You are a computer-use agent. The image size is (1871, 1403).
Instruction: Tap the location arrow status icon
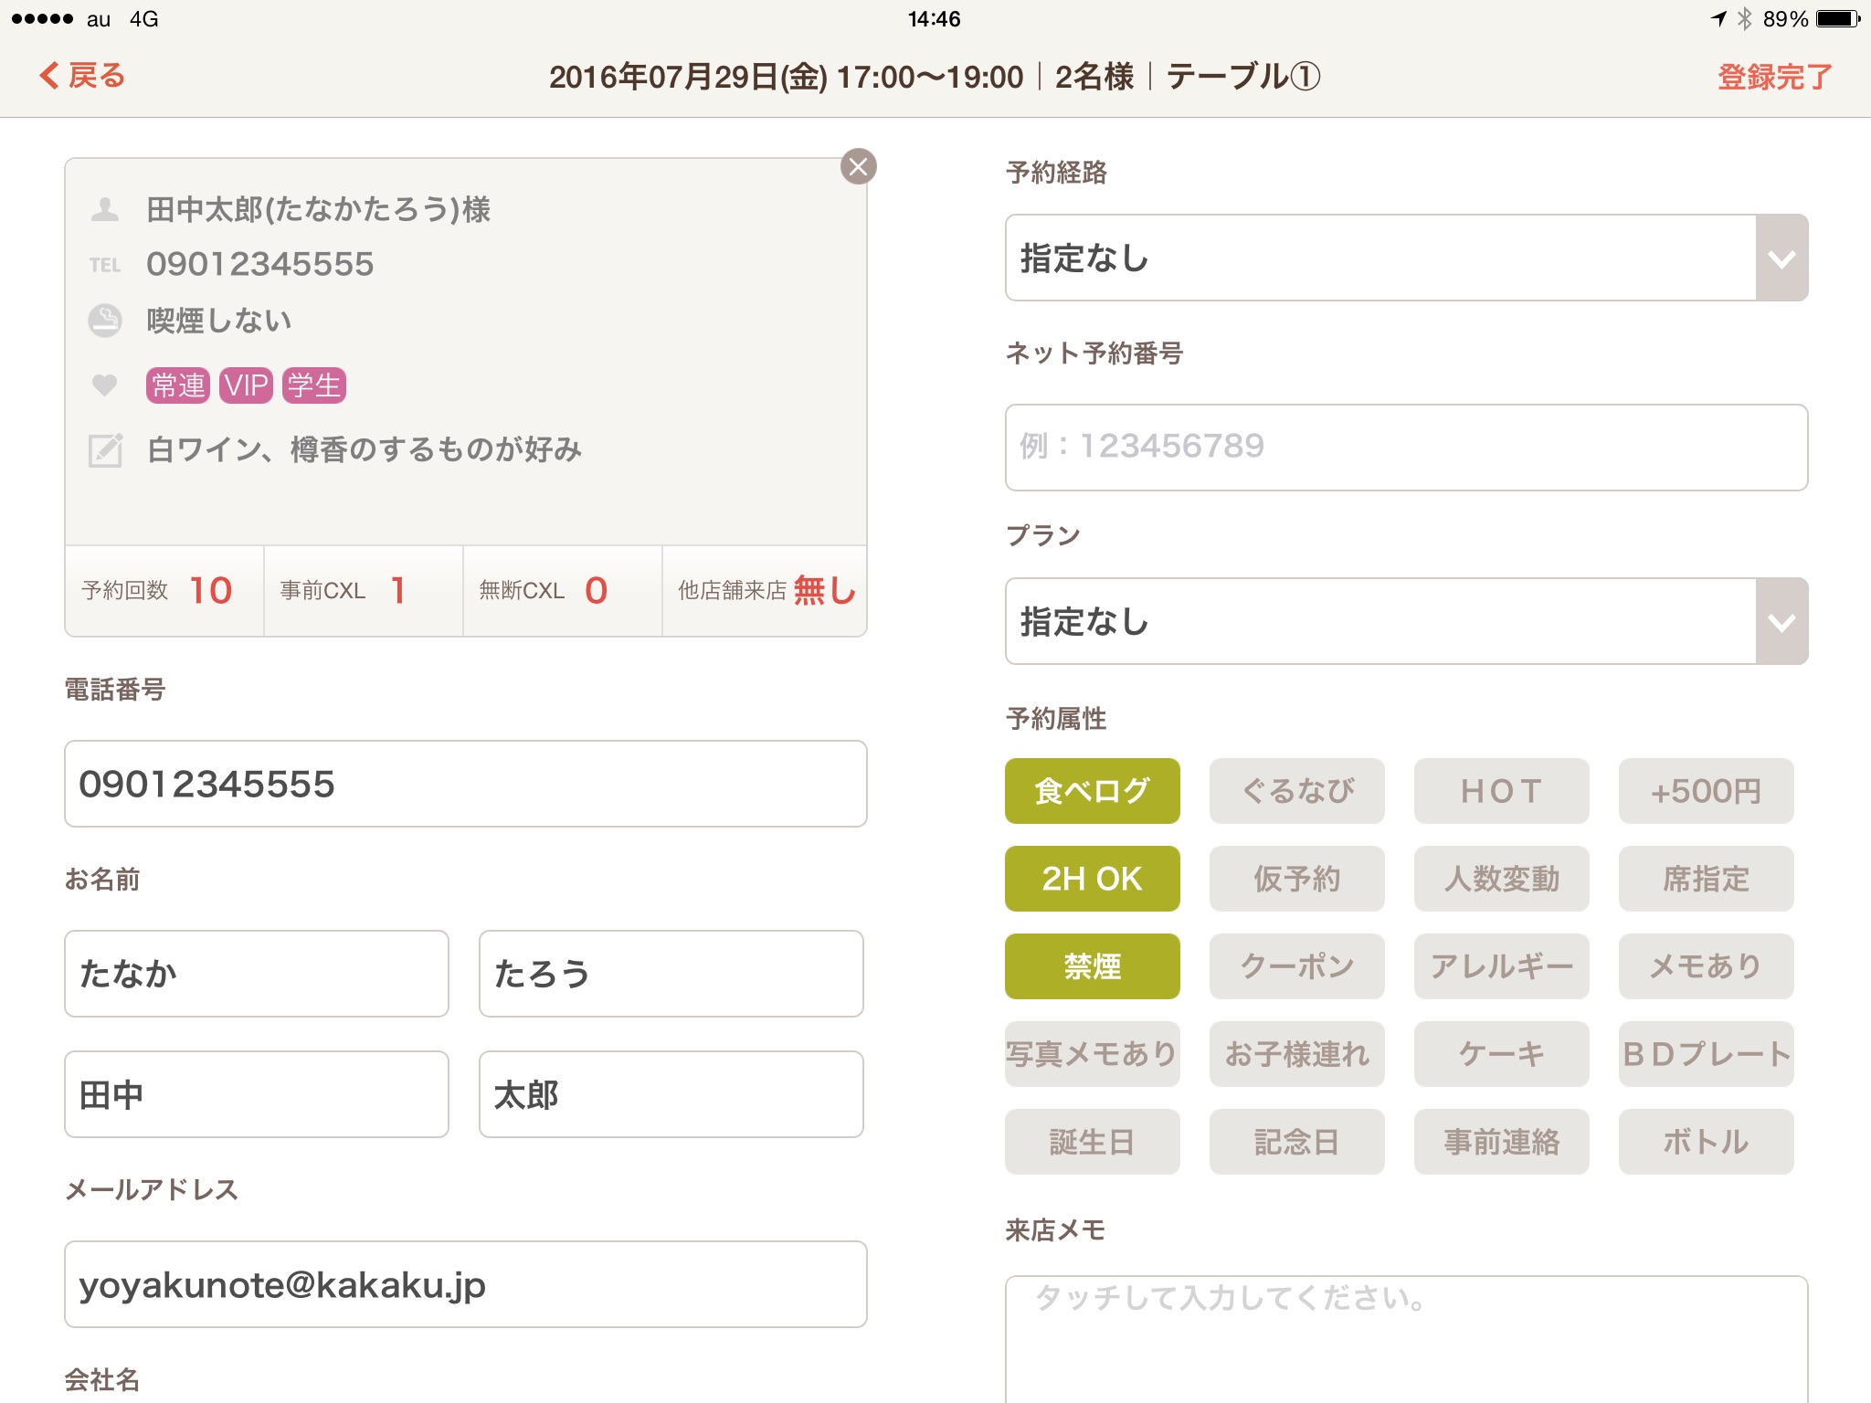tap(1718, 18)
